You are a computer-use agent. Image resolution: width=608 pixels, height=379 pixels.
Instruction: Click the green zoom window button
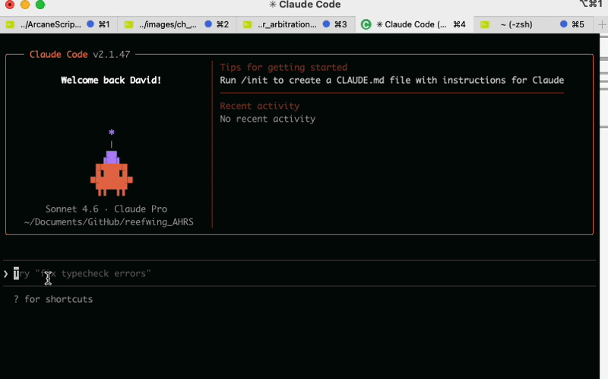[x=40, y=5]
